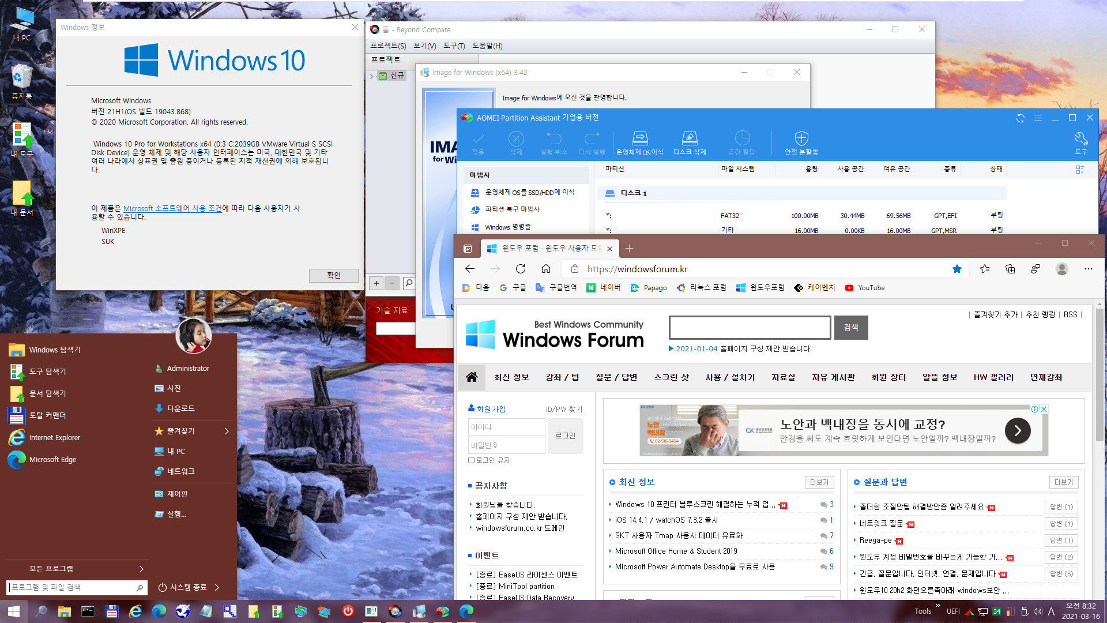
Task: Click the AOMEI refresh icon in the title bar
Action: [x=1021, y=118]
